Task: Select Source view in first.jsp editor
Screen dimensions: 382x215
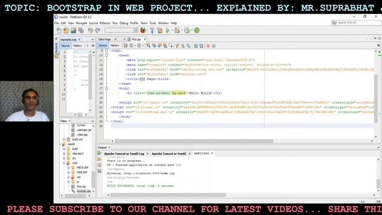Action: [103, 45]
